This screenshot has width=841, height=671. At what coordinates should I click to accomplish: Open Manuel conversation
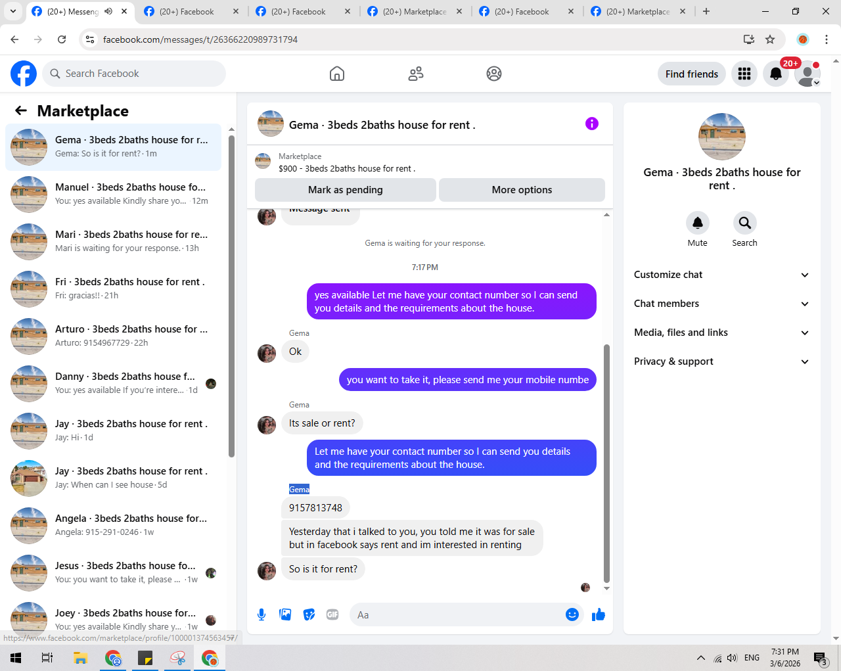click(113, 194)
